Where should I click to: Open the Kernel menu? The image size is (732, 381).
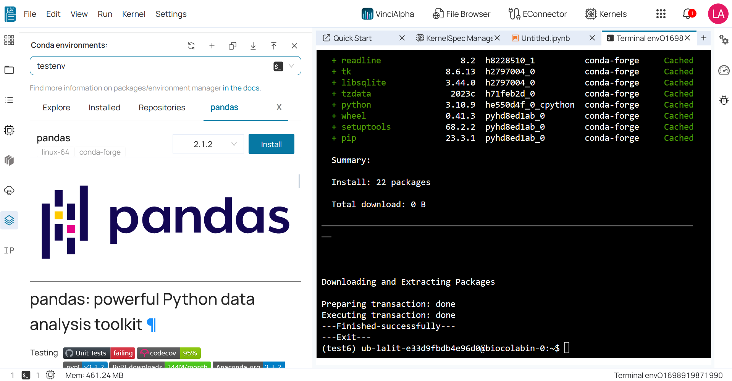pyautogui.click(x=134, y=14)
